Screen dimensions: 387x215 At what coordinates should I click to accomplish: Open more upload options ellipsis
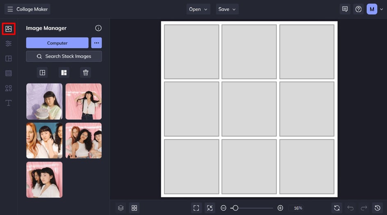[x=96, y=43]
